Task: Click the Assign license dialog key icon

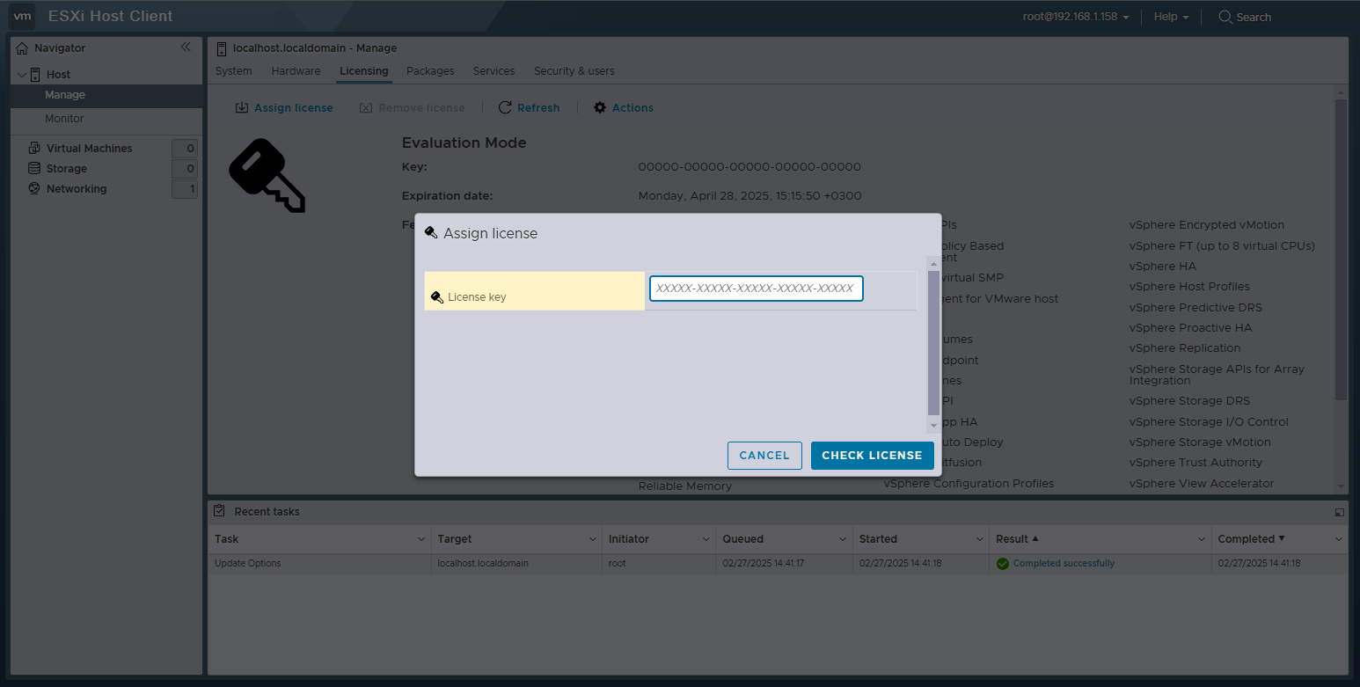Action: [431, 233]
